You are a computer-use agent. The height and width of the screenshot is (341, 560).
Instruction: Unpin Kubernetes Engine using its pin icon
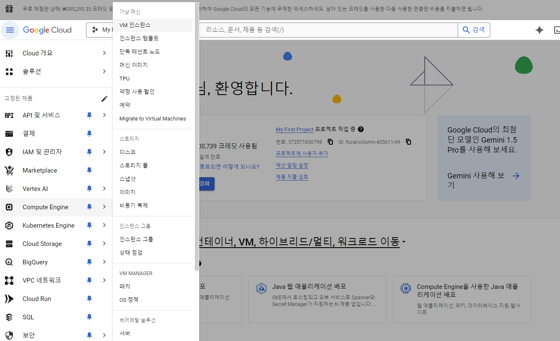(89, 226)
